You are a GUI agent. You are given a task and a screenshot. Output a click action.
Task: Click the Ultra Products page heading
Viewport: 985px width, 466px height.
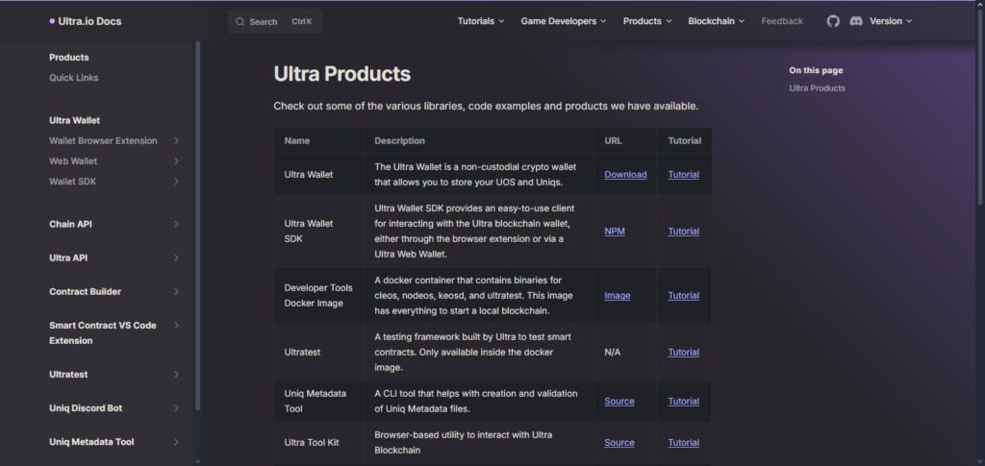click(x=341, y=74)
